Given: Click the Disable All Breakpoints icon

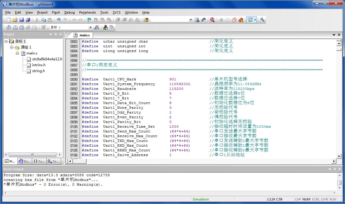Looking at the screenshot, I should (234, 20).
